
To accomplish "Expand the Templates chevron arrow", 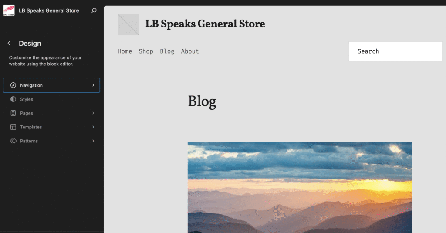I will tap(93, 127).
